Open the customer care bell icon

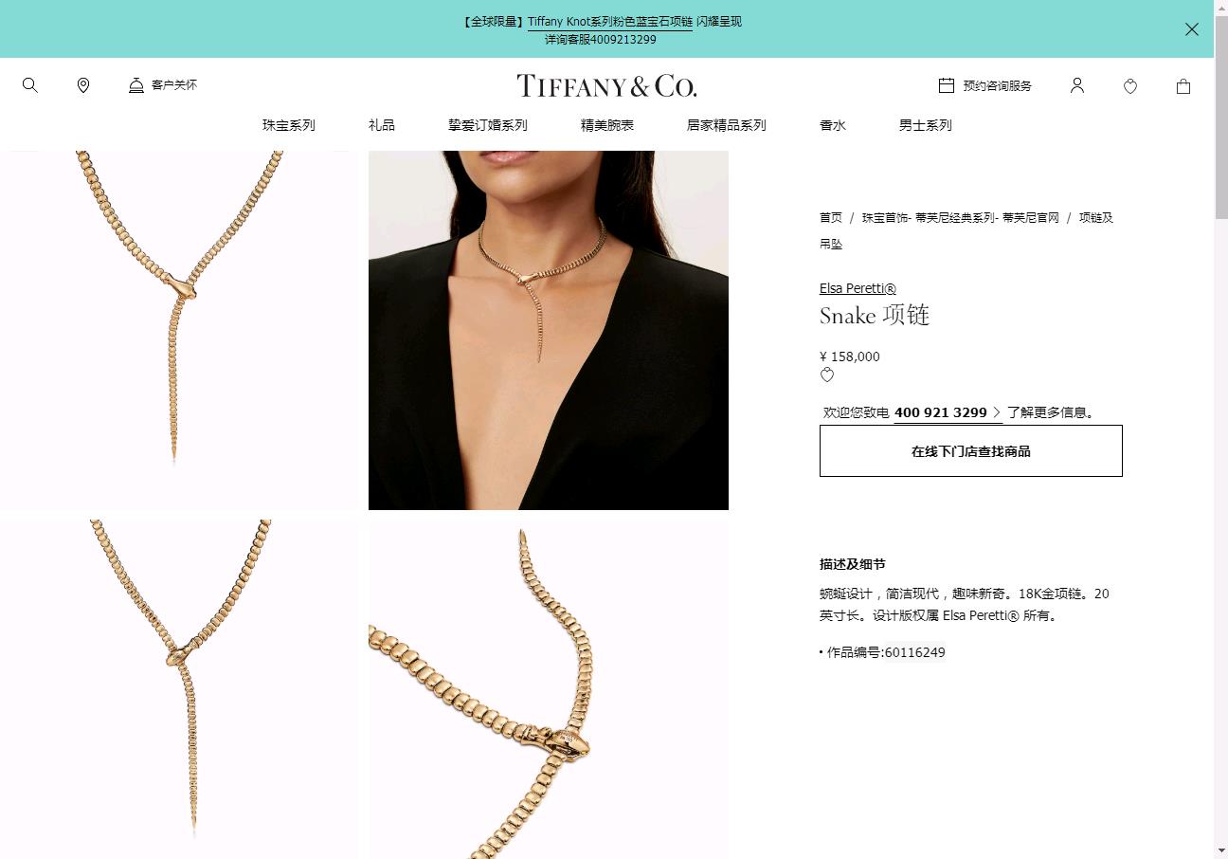[136, 85]
